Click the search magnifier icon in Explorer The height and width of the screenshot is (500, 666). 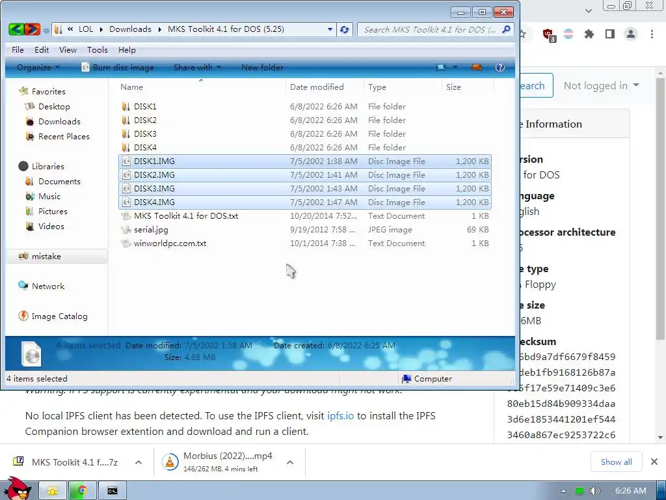[x=506, y=29]
